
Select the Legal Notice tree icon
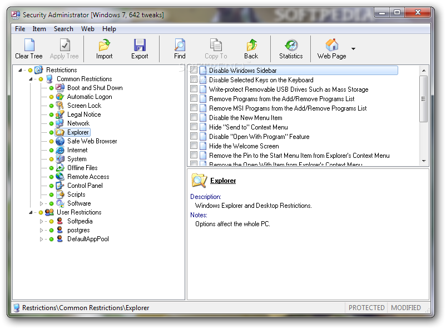click(60, 114)
